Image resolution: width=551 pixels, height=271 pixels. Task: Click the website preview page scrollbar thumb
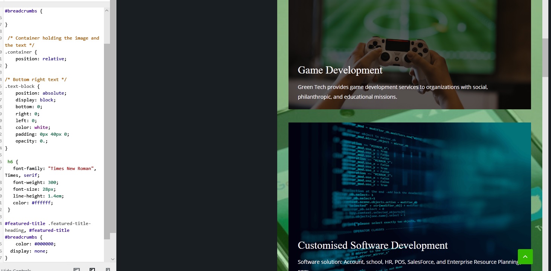(x=545, y=57)
